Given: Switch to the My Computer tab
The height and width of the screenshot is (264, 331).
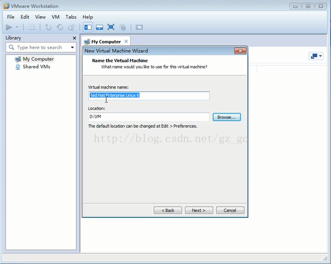Looking at the screenshot, I should click(106, 42).
